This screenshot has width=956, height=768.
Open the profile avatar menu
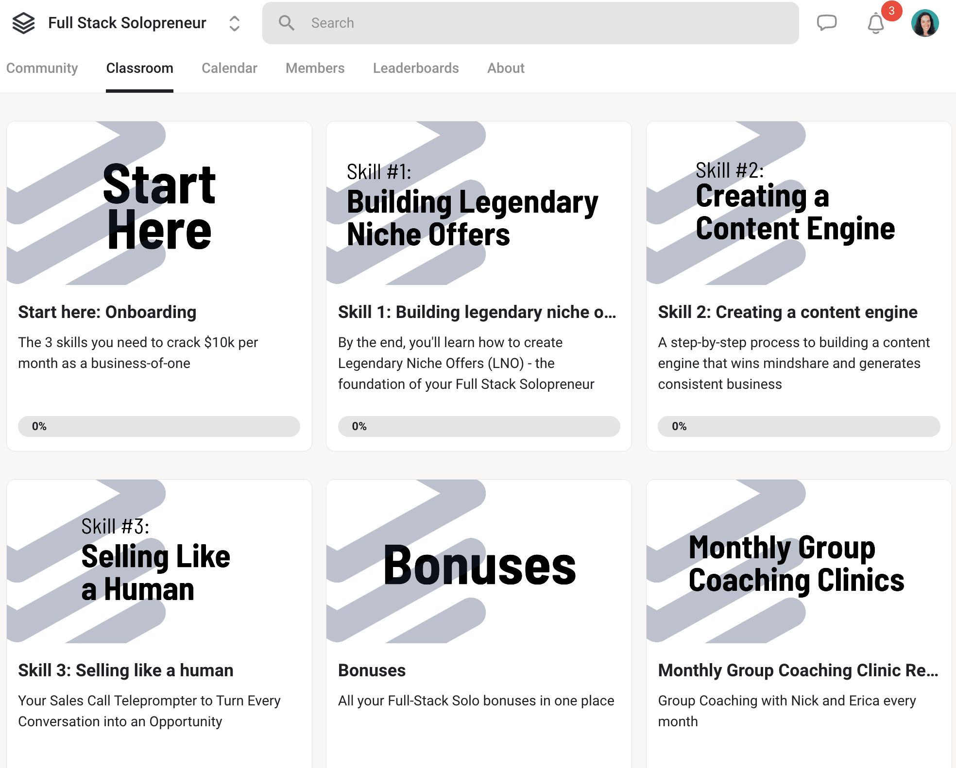click(925, 23)
